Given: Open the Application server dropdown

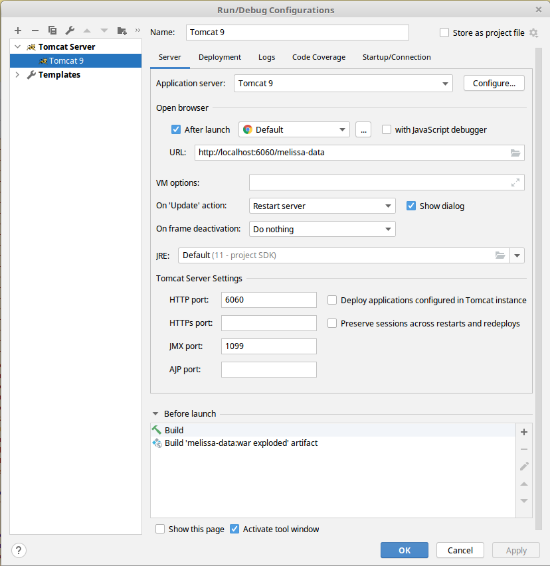Looking at the screenshot, I should (x=343, y=84).
